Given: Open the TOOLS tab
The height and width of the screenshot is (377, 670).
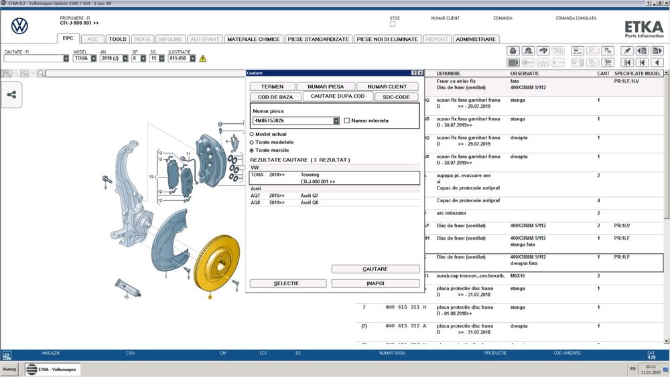Looking at the screenshot, I should pos(117,40).
